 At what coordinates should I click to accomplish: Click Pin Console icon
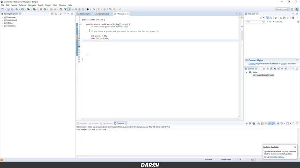point(277,123)
